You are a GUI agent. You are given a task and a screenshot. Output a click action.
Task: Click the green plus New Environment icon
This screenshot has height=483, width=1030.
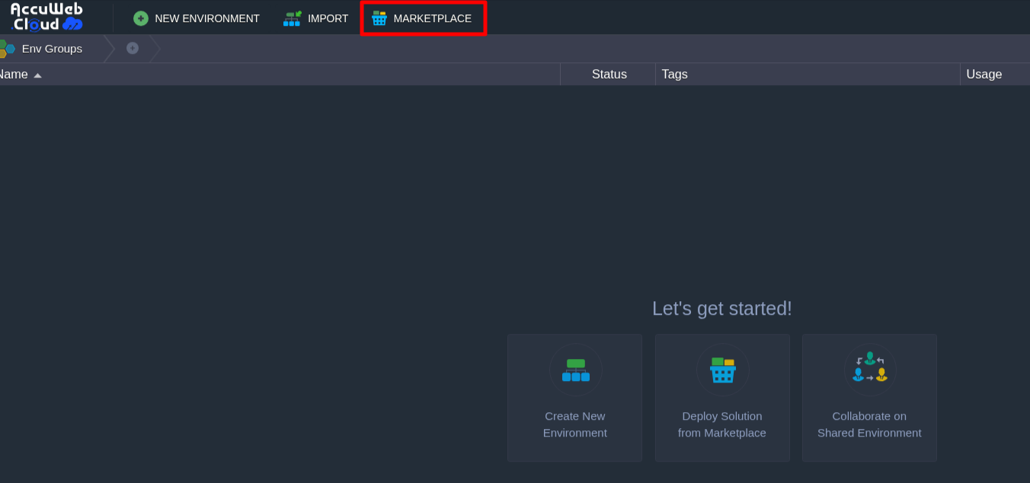(141, 18)
